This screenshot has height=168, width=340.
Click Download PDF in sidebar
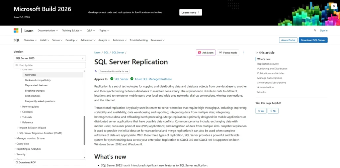pos(26,162)
